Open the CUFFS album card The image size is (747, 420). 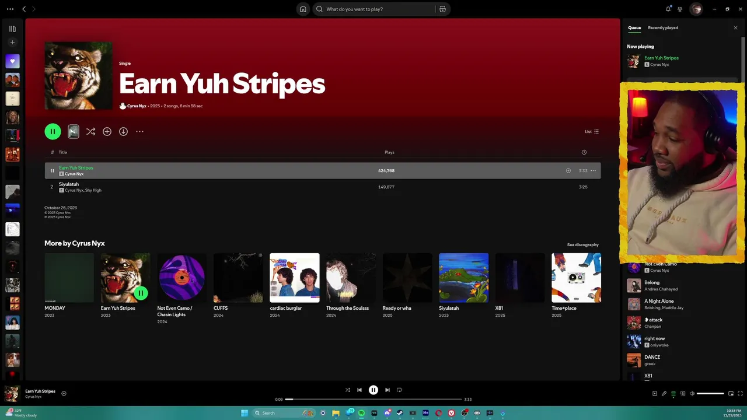pos(238,286)
